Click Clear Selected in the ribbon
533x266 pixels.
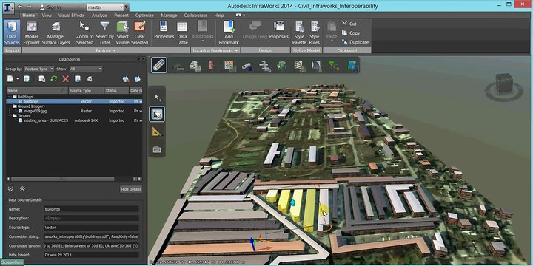point(140,33)
